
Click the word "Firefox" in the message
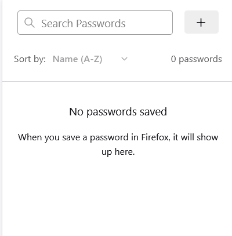(155, 137)
